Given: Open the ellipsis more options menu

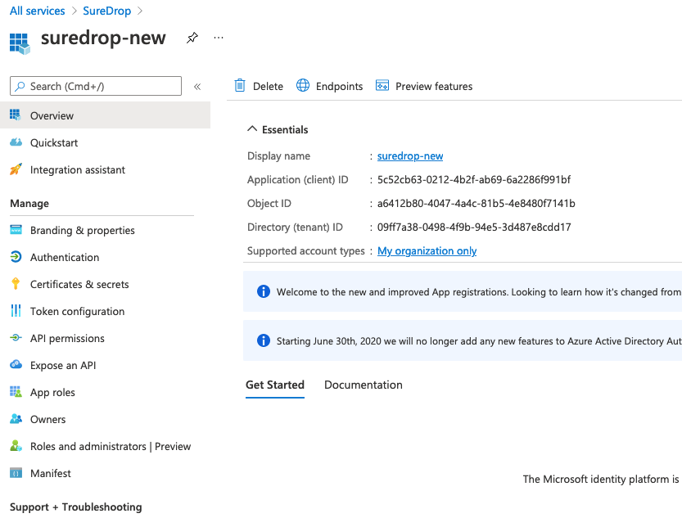Looking at the screenshot, I should (219, 38).
